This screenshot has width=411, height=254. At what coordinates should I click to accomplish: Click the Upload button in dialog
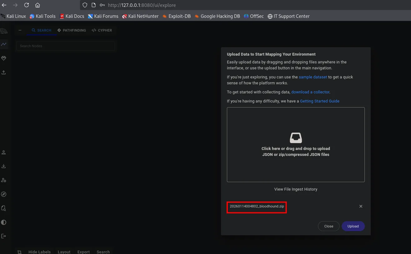coord(353,226)
